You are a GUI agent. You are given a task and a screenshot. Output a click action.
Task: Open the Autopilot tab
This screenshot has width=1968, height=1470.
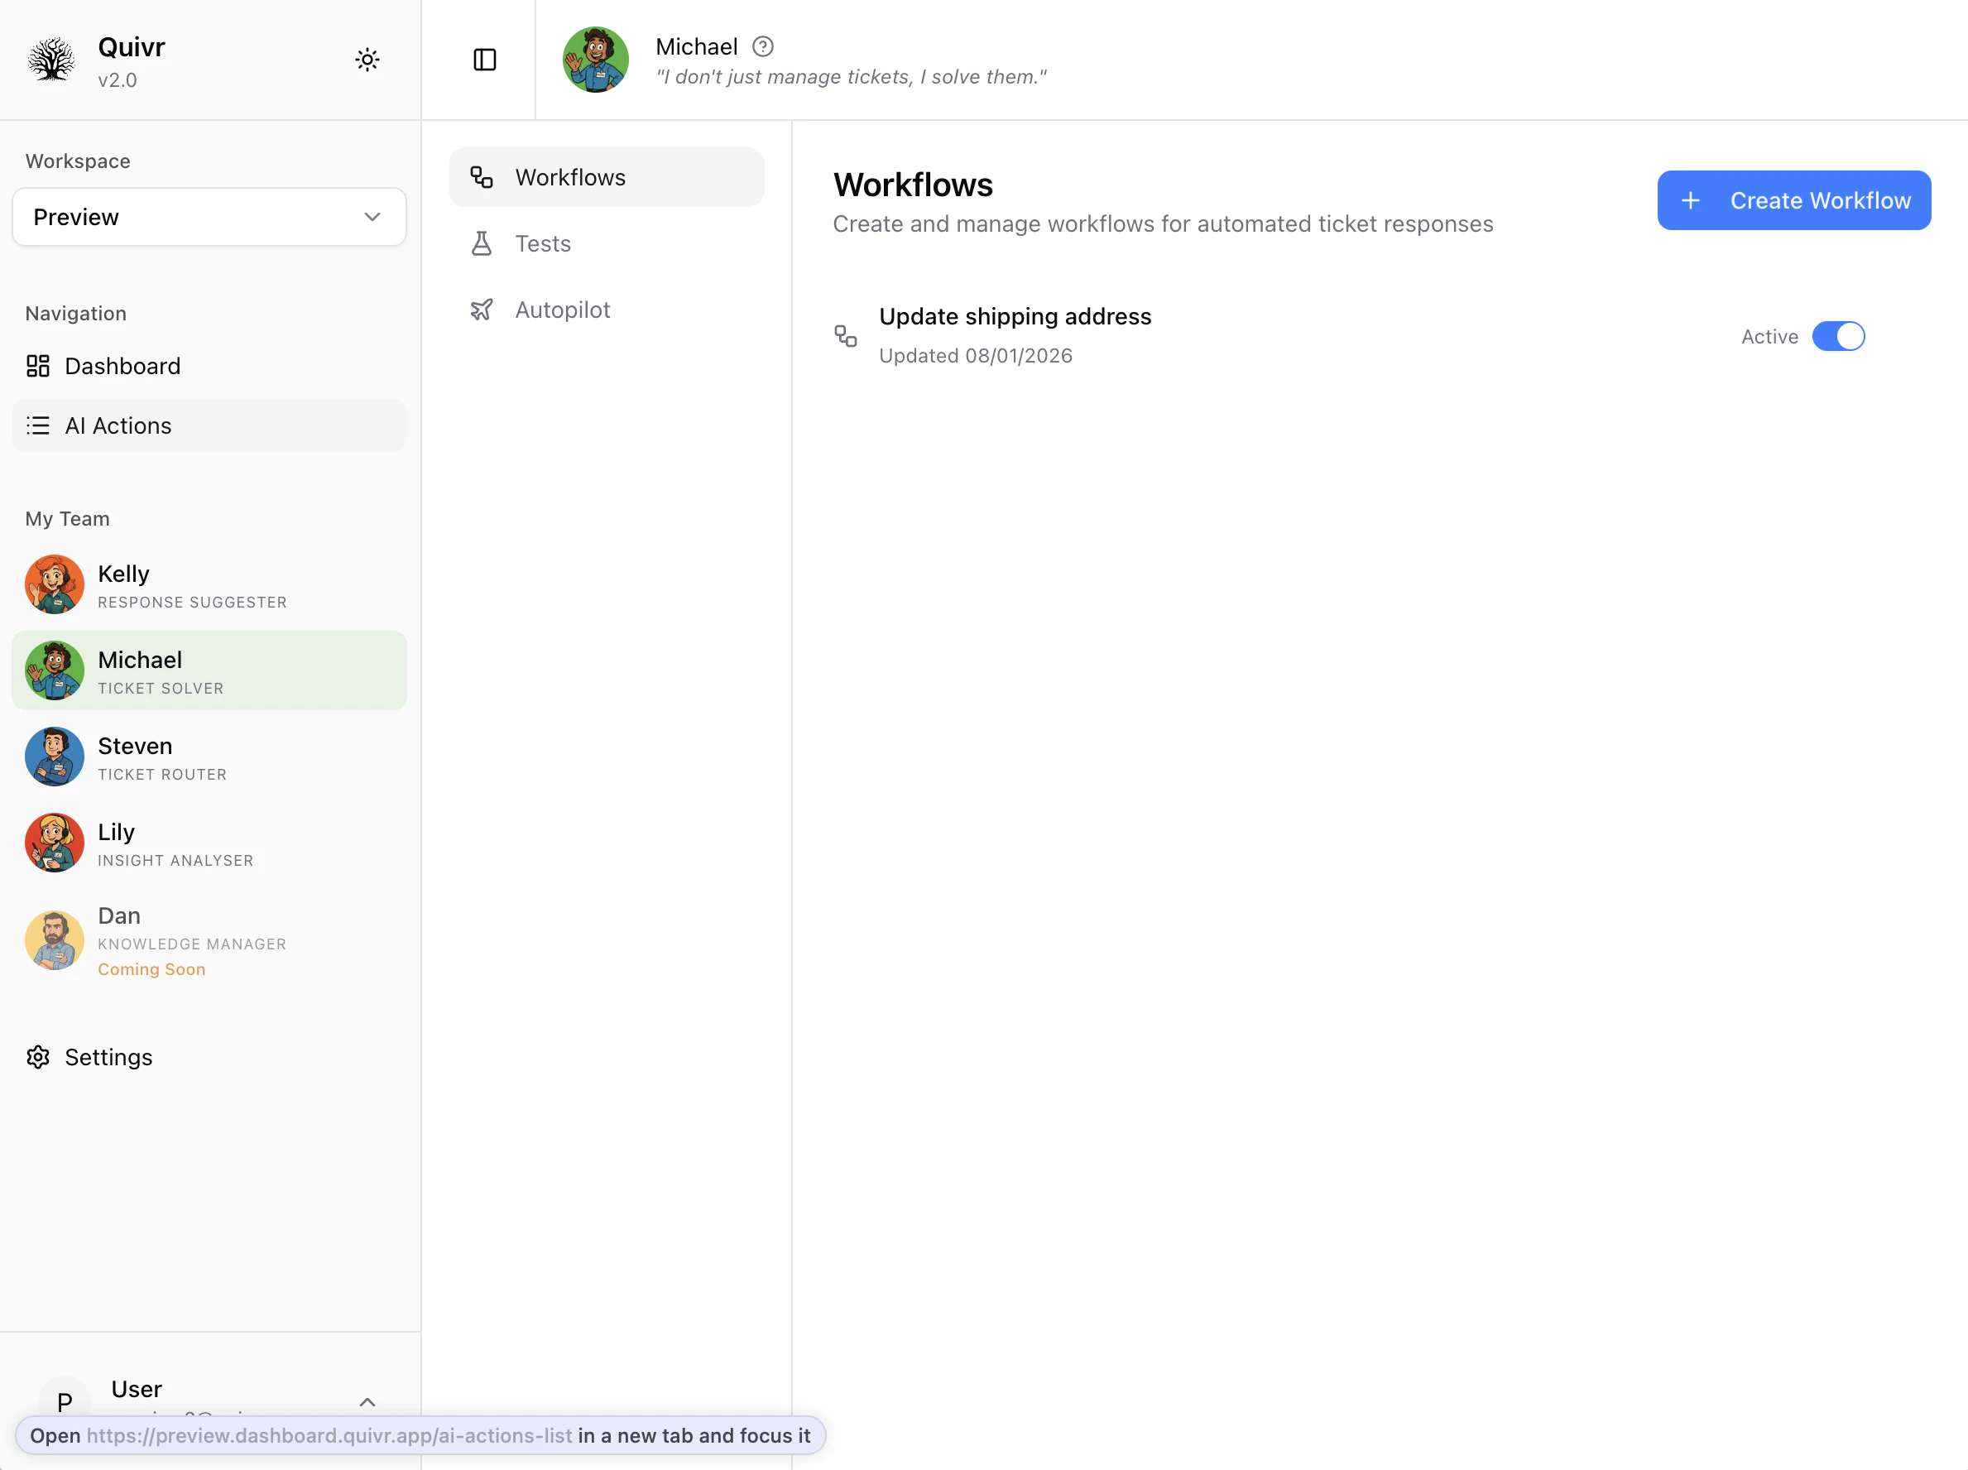(562, 309)
